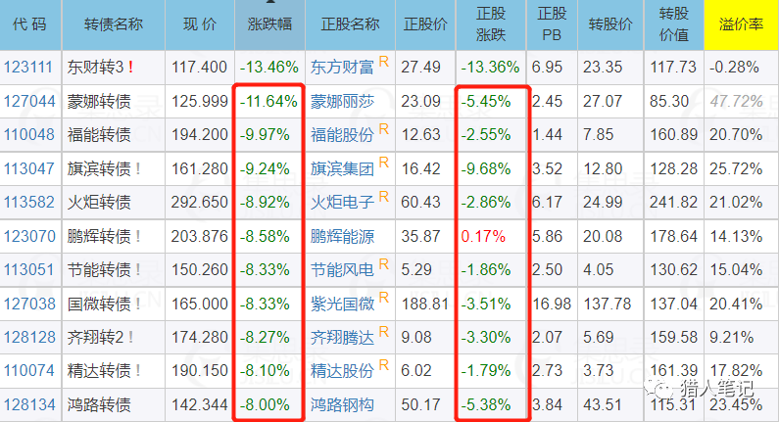This screenshot has height=422, width=779.
Task: Sort by 溢价率 column header
Action: [x=741, y=24]
